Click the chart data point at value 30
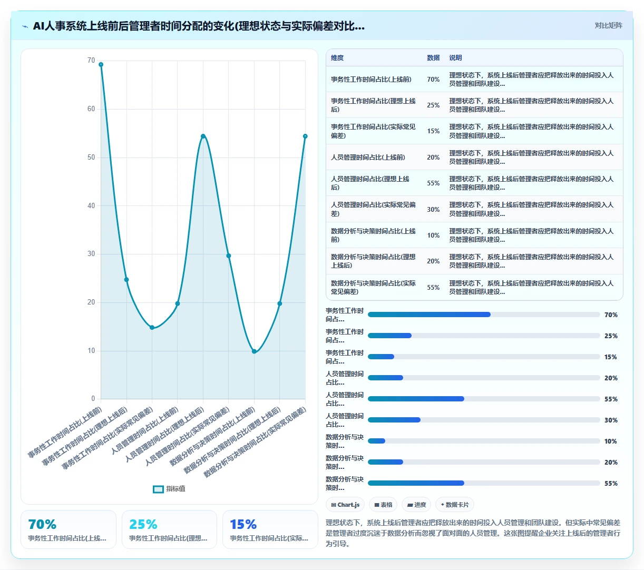Image resolution: width=644 pixels, height=570 pixels. 228,256
